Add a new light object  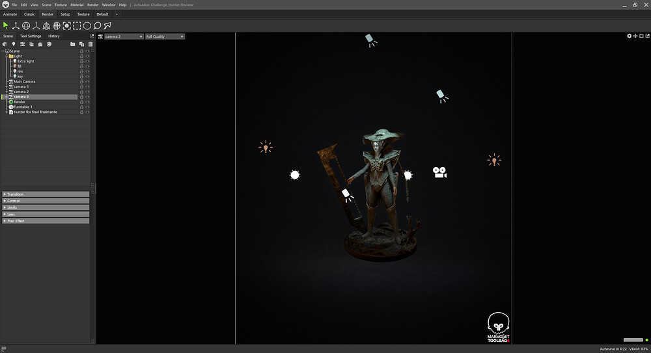[13, 44]
